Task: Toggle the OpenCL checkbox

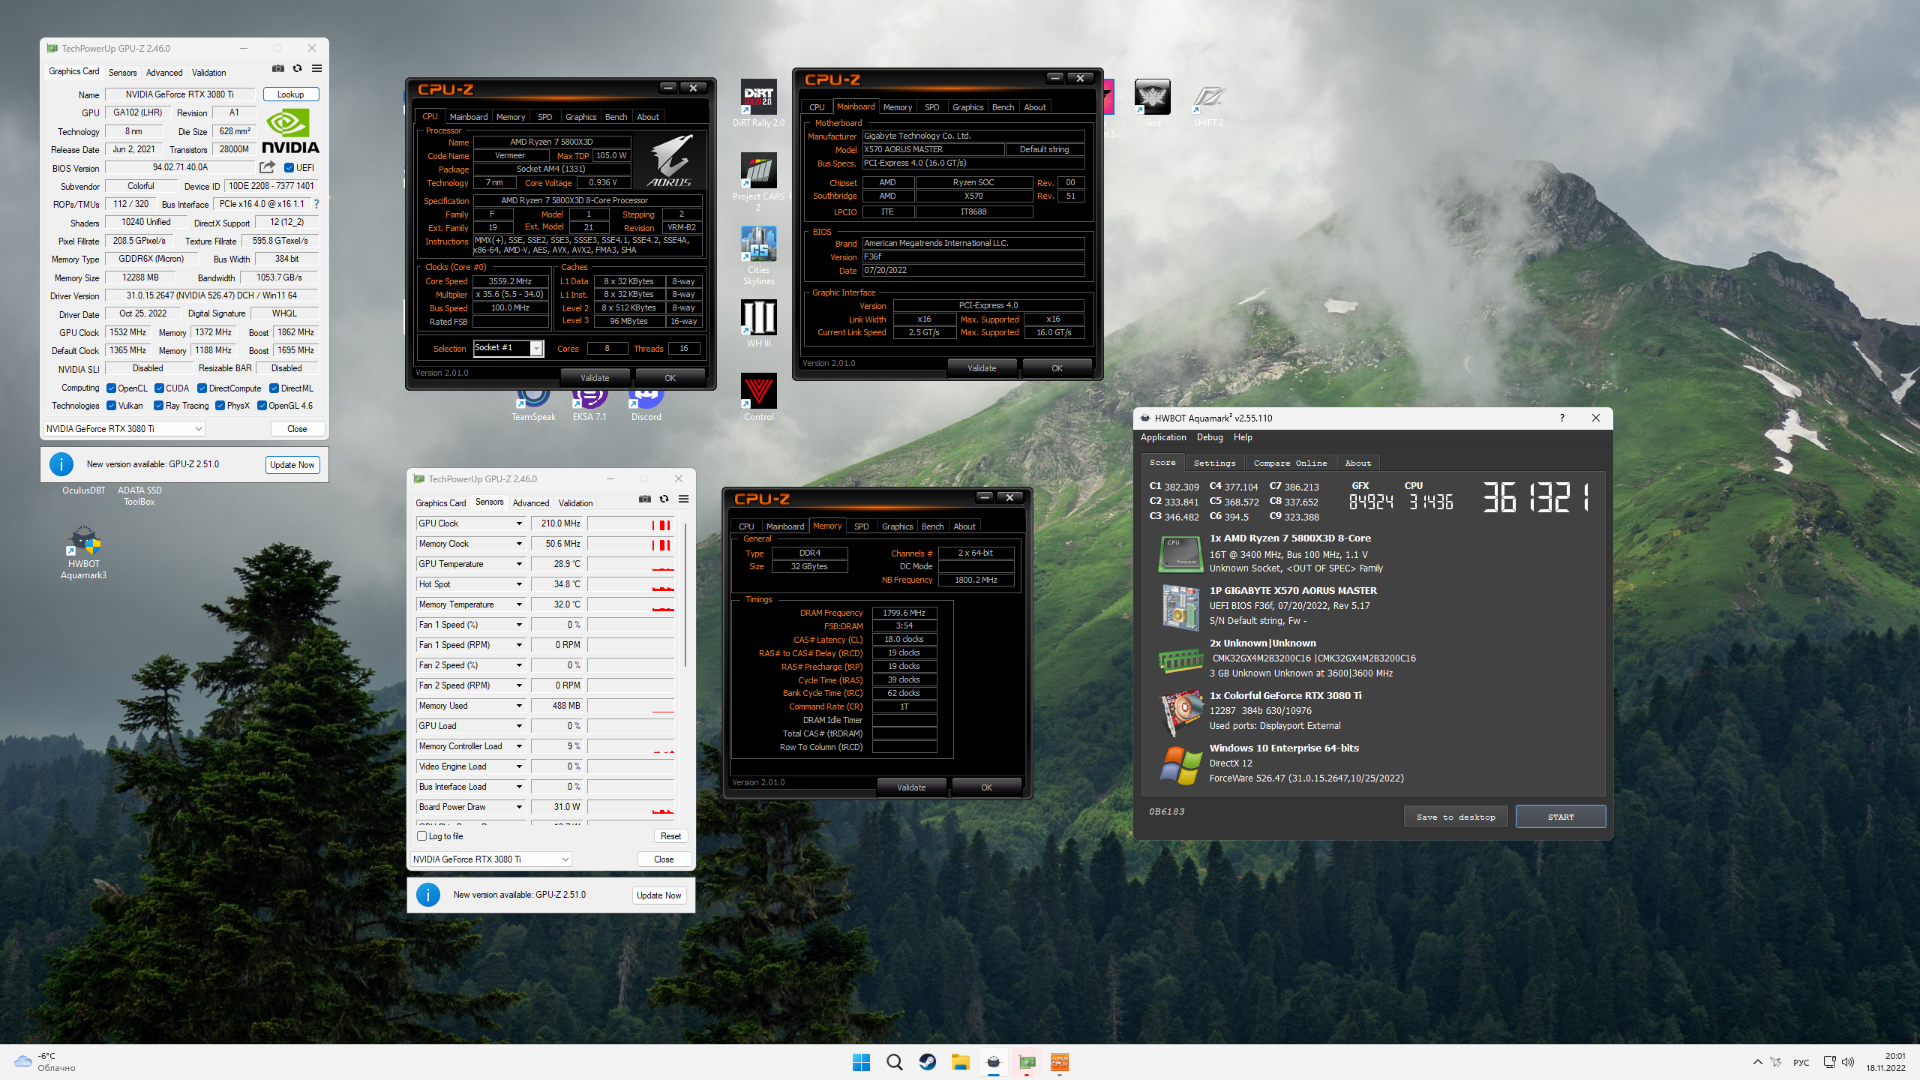Action: tap(111, 388)
